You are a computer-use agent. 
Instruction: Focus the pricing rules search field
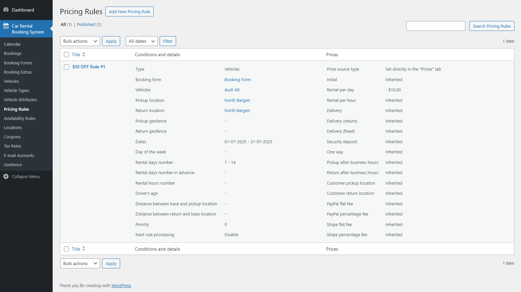click(x=435, y=26)
